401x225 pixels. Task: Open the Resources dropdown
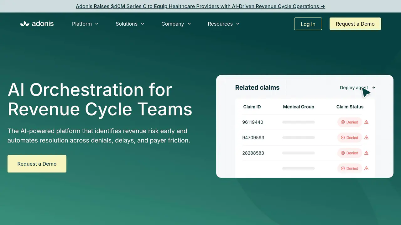pyautogui.click(x=224, y=24)
